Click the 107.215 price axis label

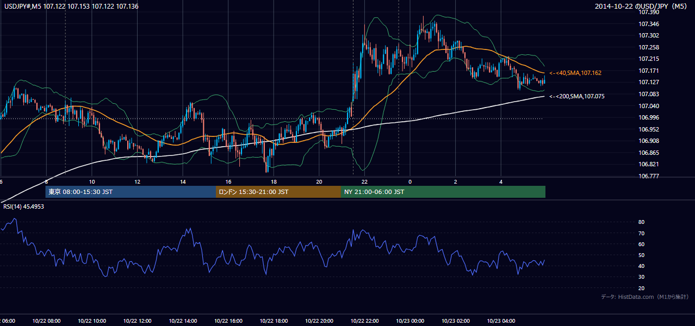coord(648,59)
